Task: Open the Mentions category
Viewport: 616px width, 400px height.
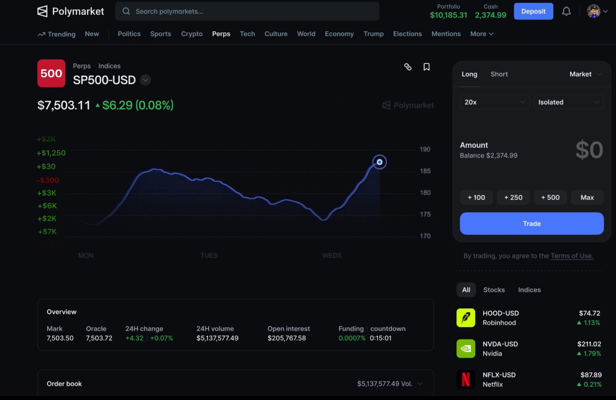Action: pos(446,34)
